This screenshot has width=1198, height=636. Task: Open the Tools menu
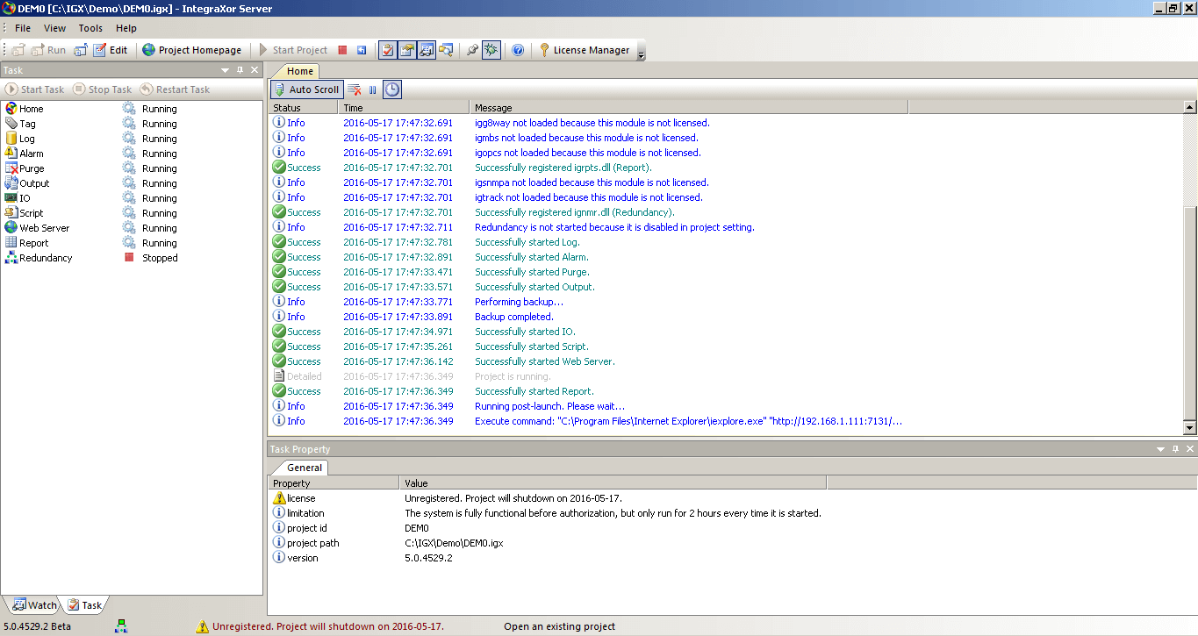90,28
